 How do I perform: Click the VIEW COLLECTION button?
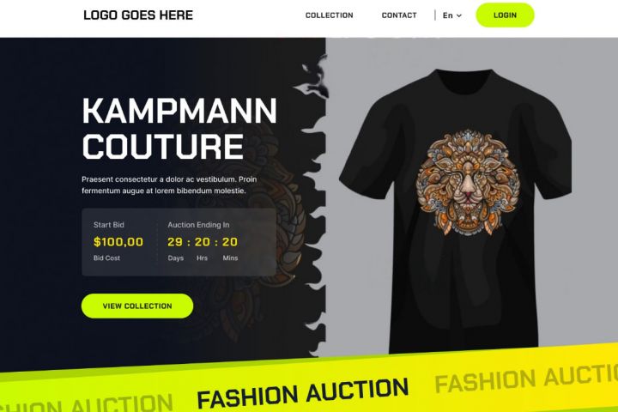[137, 306]
